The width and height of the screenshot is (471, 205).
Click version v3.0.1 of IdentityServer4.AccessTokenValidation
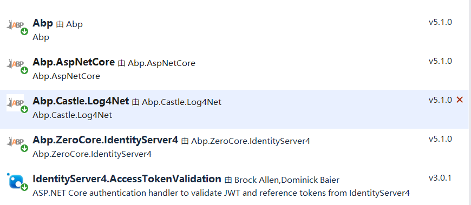[440, 178]
